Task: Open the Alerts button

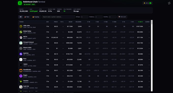Action: click(148, 3)
